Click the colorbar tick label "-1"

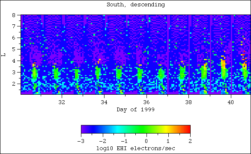point(124,141)
